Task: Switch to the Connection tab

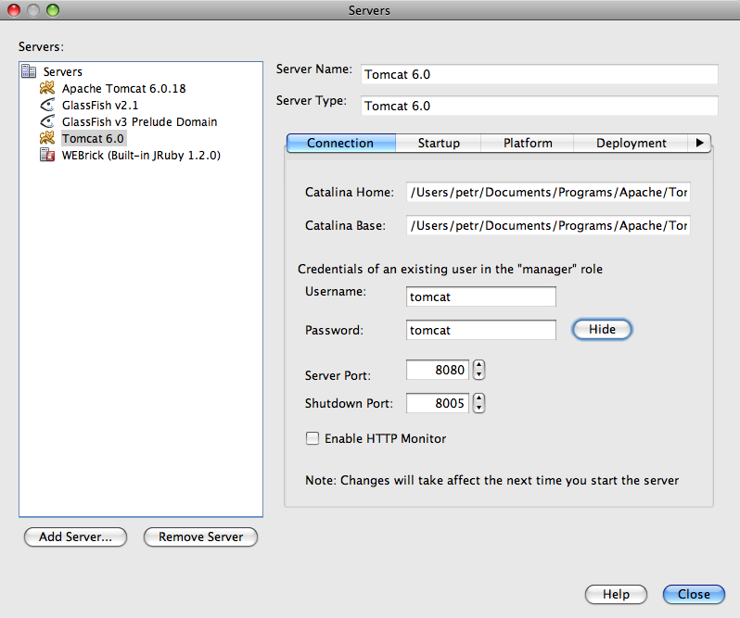Action: coord(340,143)
